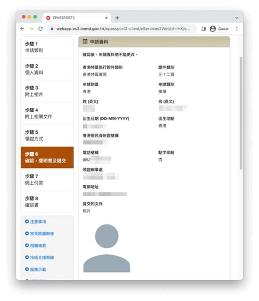Click the arrow icon beside 相關條款
The width and height of the screenshot is (259, 301).
pyautogui.click(x=27, y=245)
